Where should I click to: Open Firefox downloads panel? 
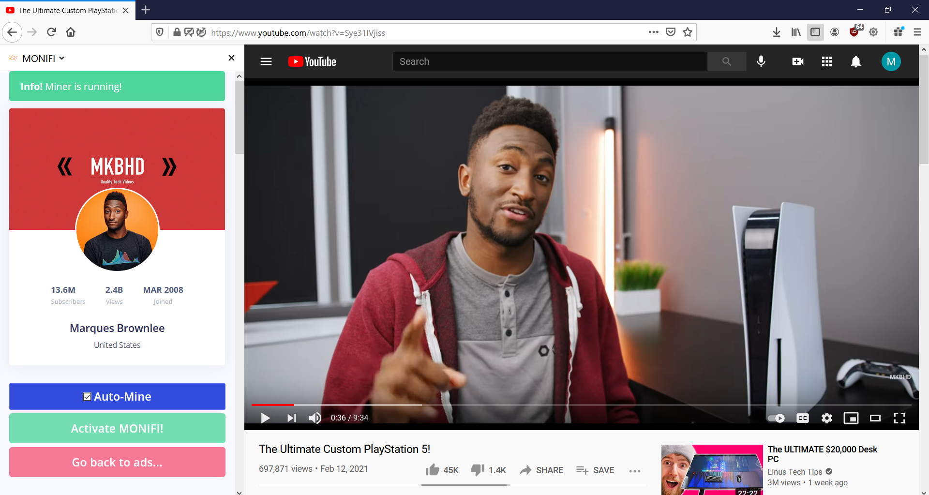tap(777, 32)
